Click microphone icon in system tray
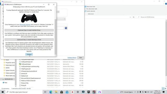 click(140, 92)
